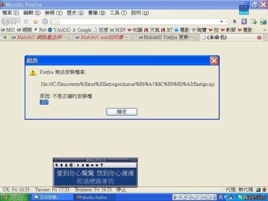Click the blue star bookmark toolbar icon

244,21
